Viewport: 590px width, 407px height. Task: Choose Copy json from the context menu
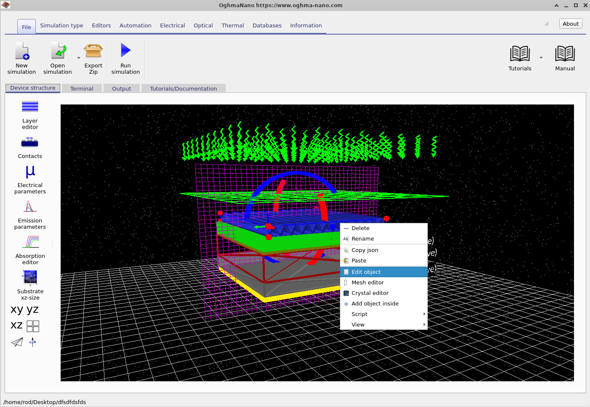[384, 250]
